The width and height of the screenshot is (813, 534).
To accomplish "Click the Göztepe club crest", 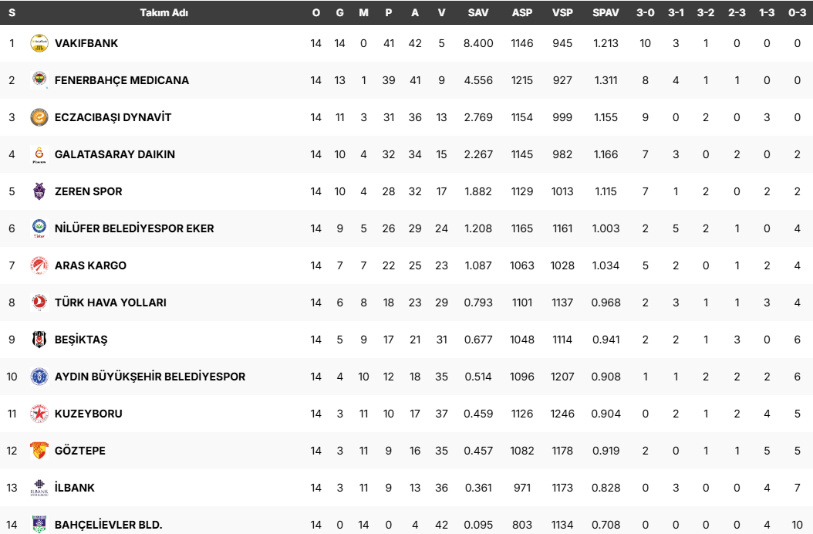I will point(39,451).
